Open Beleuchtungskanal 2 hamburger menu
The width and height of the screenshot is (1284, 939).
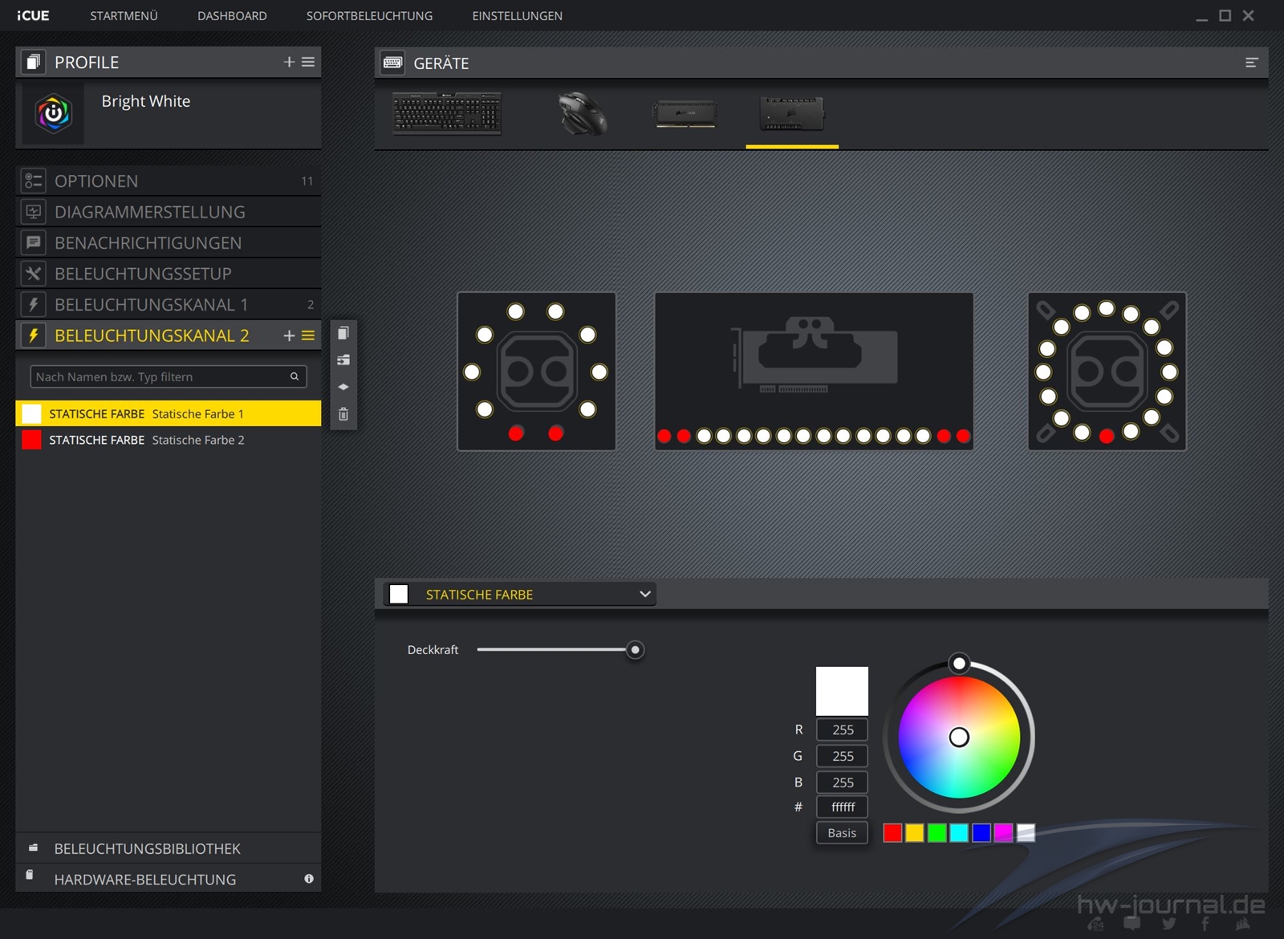(308, 335)
